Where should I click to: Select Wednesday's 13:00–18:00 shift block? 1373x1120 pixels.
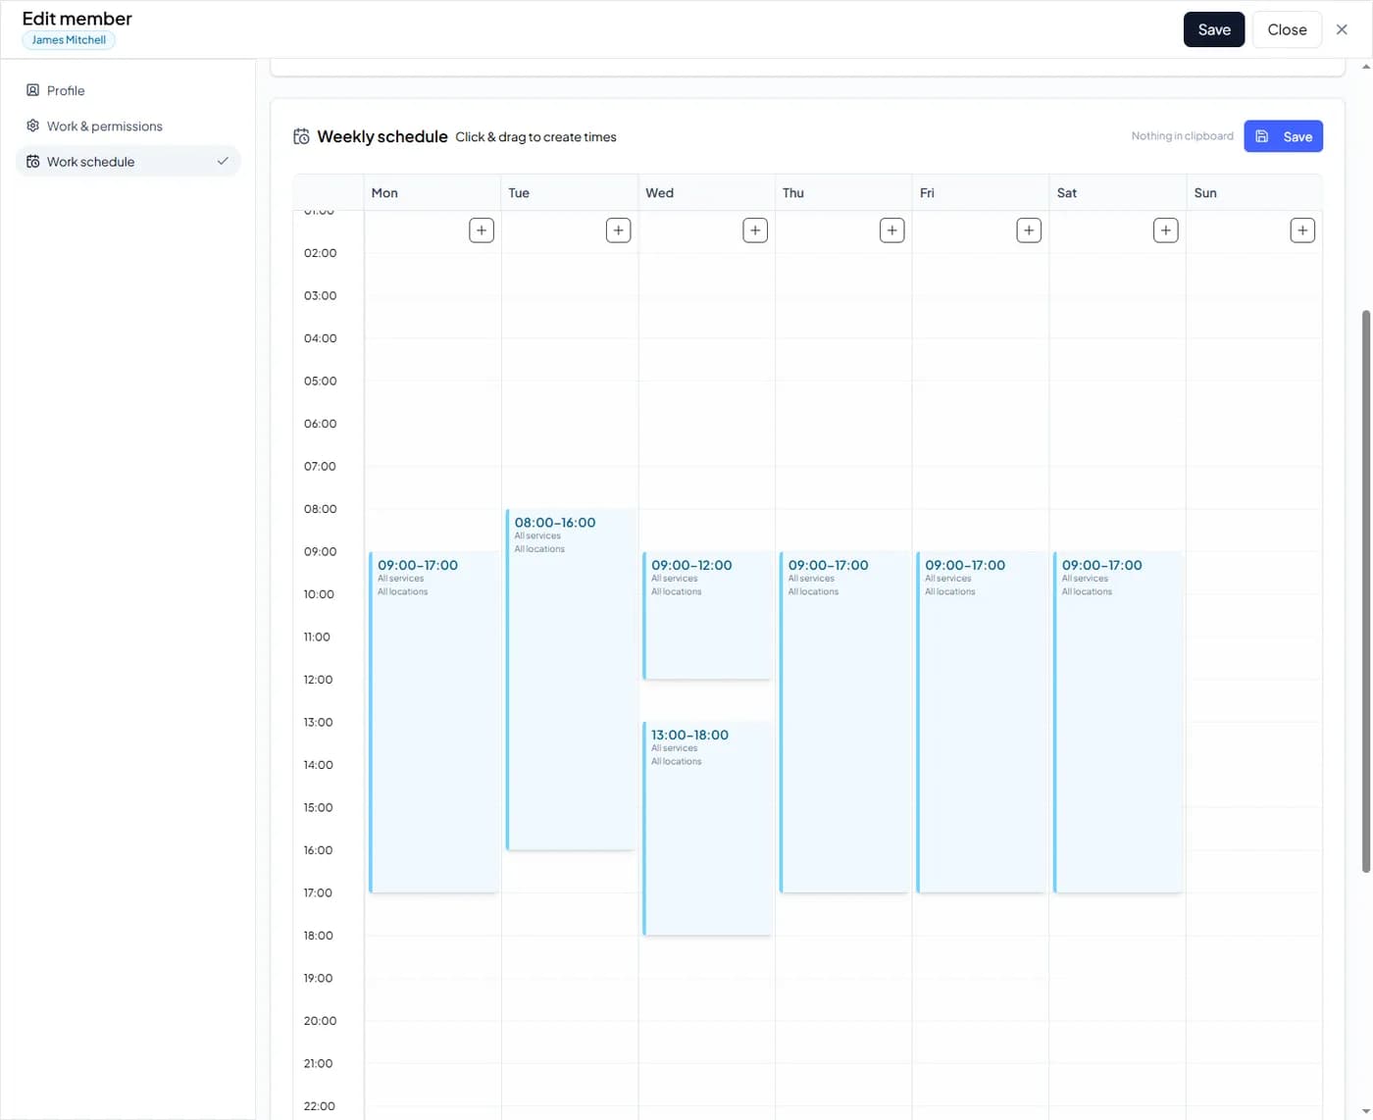[x=706, y=829]
